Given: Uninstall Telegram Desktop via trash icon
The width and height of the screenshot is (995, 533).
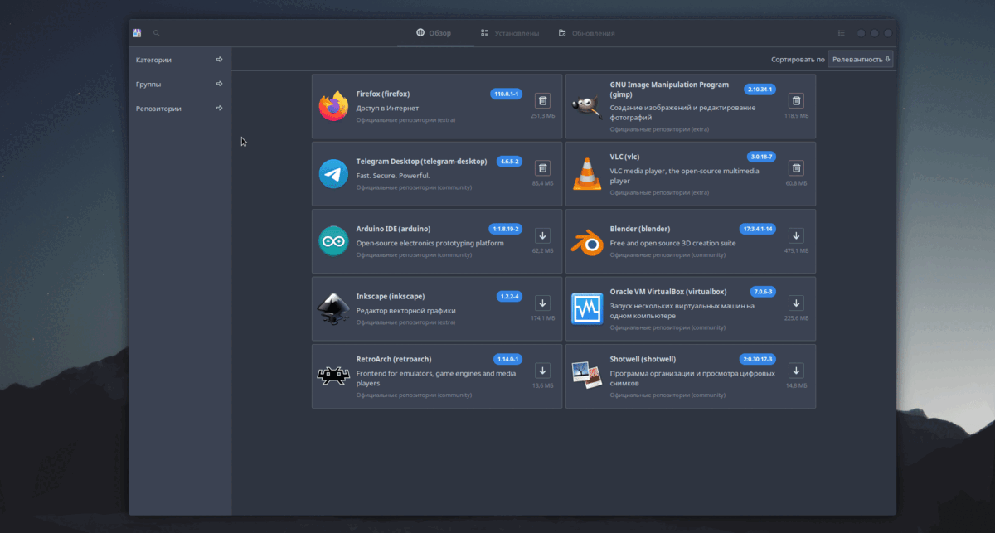Looking at the screenshot, I should click(x=542, y=168).
